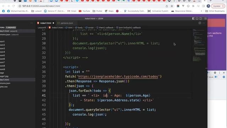The width and height of the screenshot is (227, 128).
Task: Click the browser address bar URL
Action: 41,6
